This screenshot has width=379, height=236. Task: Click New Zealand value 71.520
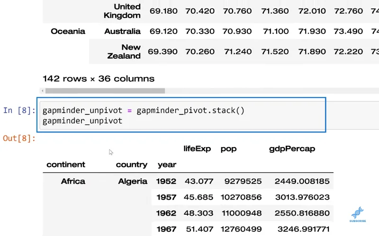(275, 52)
